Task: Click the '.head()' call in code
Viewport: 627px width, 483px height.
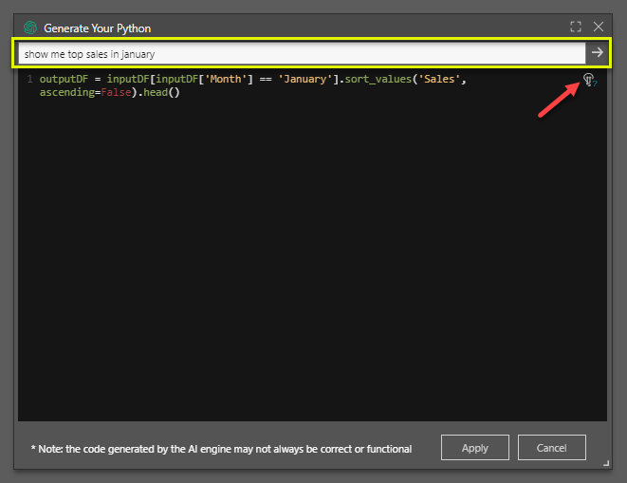Action: (159, 92)
